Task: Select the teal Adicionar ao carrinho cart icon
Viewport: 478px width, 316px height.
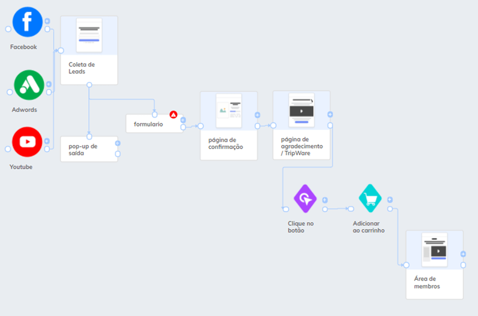Action: point(370,198)
